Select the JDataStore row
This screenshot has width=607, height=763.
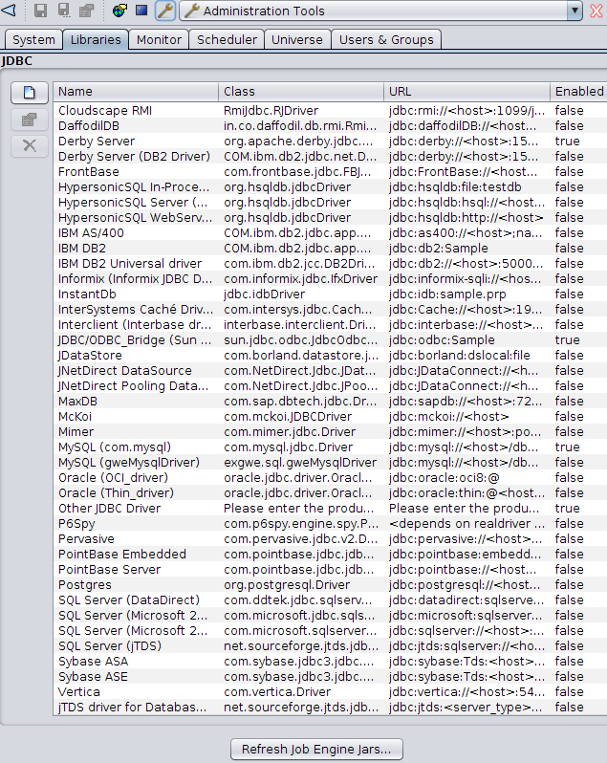(x=330, y=356)
